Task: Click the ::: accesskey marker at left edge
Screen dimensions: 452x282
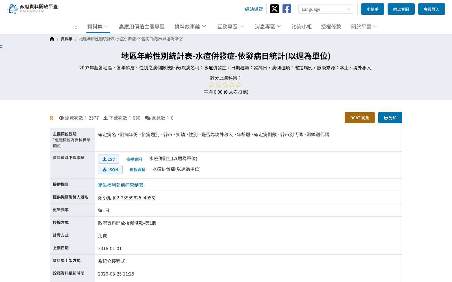Action: tap(2, 46)
